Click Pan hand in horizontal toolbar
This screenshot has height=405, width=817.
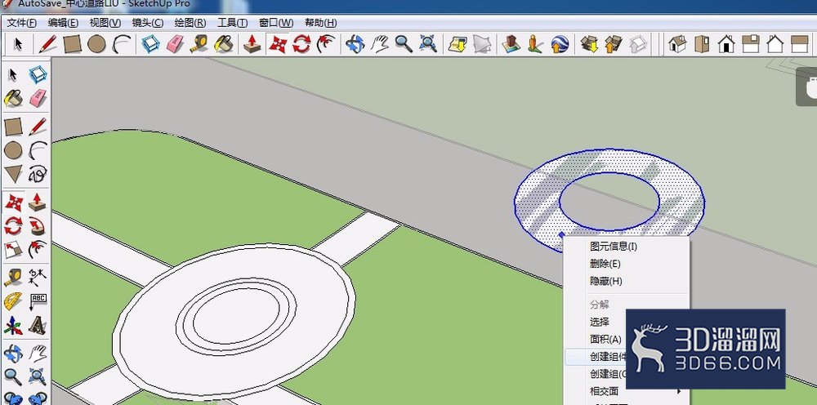coord(379,44)
